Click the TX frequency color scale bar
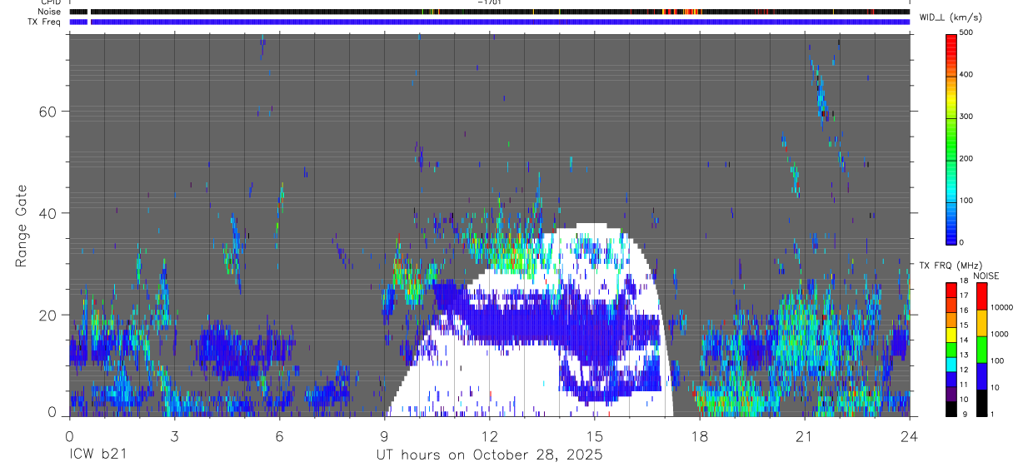This screenshot has width=1023, height=472. click(x=951, y=350)
